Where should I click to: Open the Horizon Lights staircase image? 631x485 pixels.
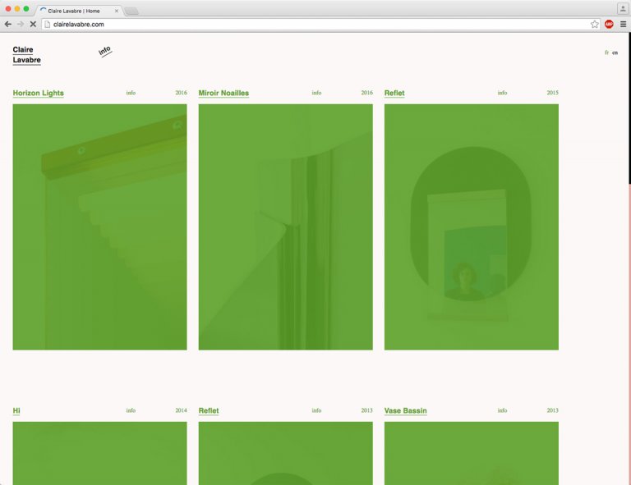[99, 226]
